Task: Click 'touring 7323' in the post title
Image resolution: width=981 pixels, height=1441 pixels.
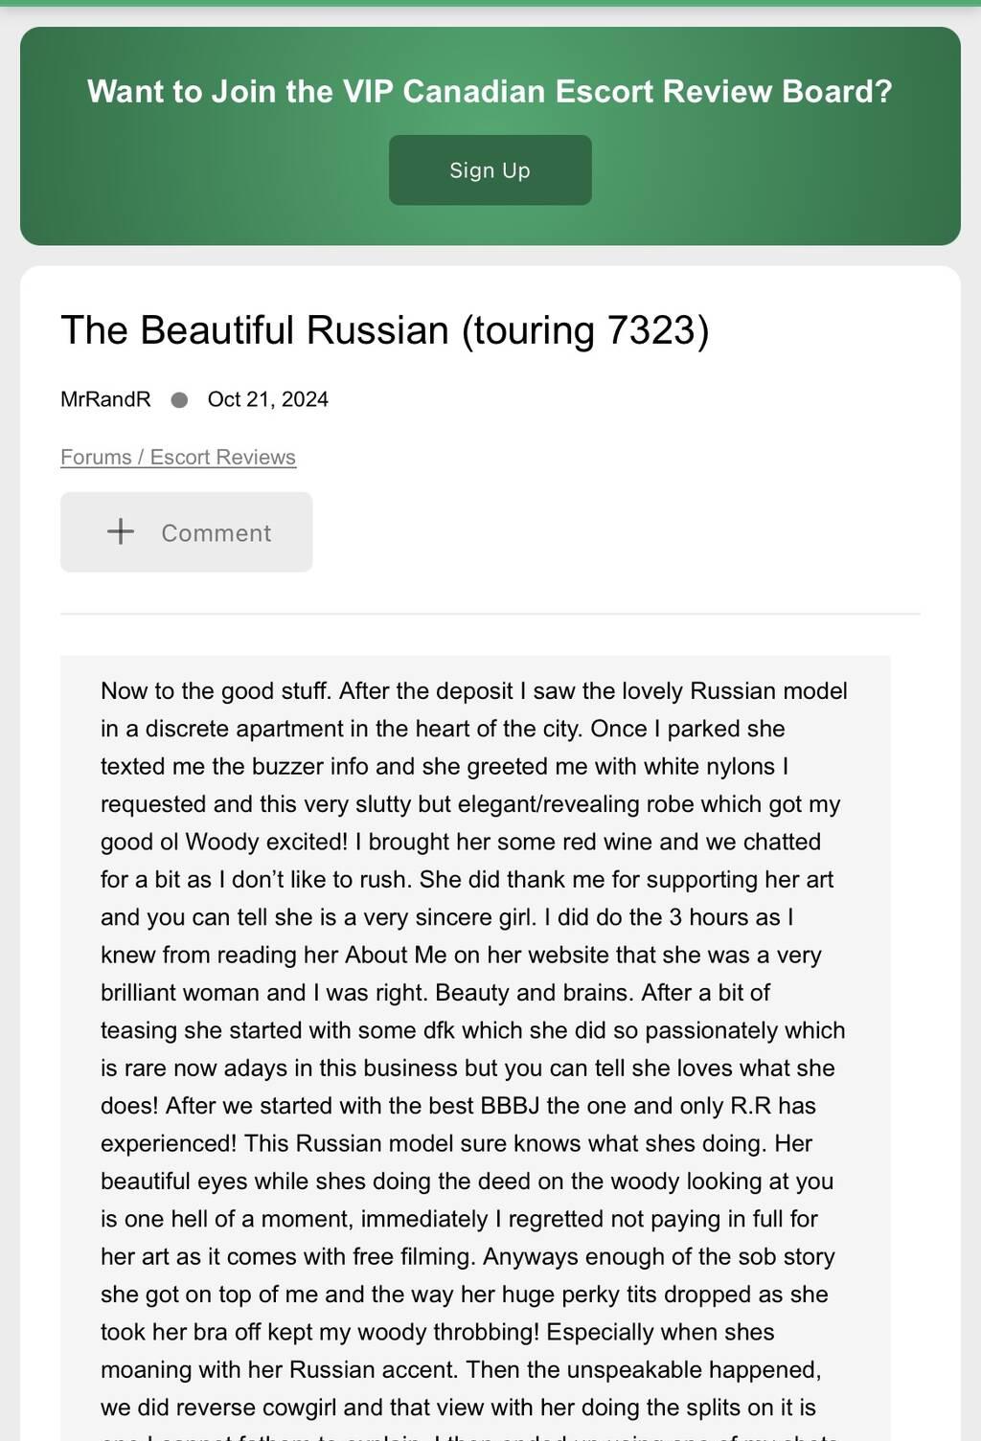Action: pos(585,330)
